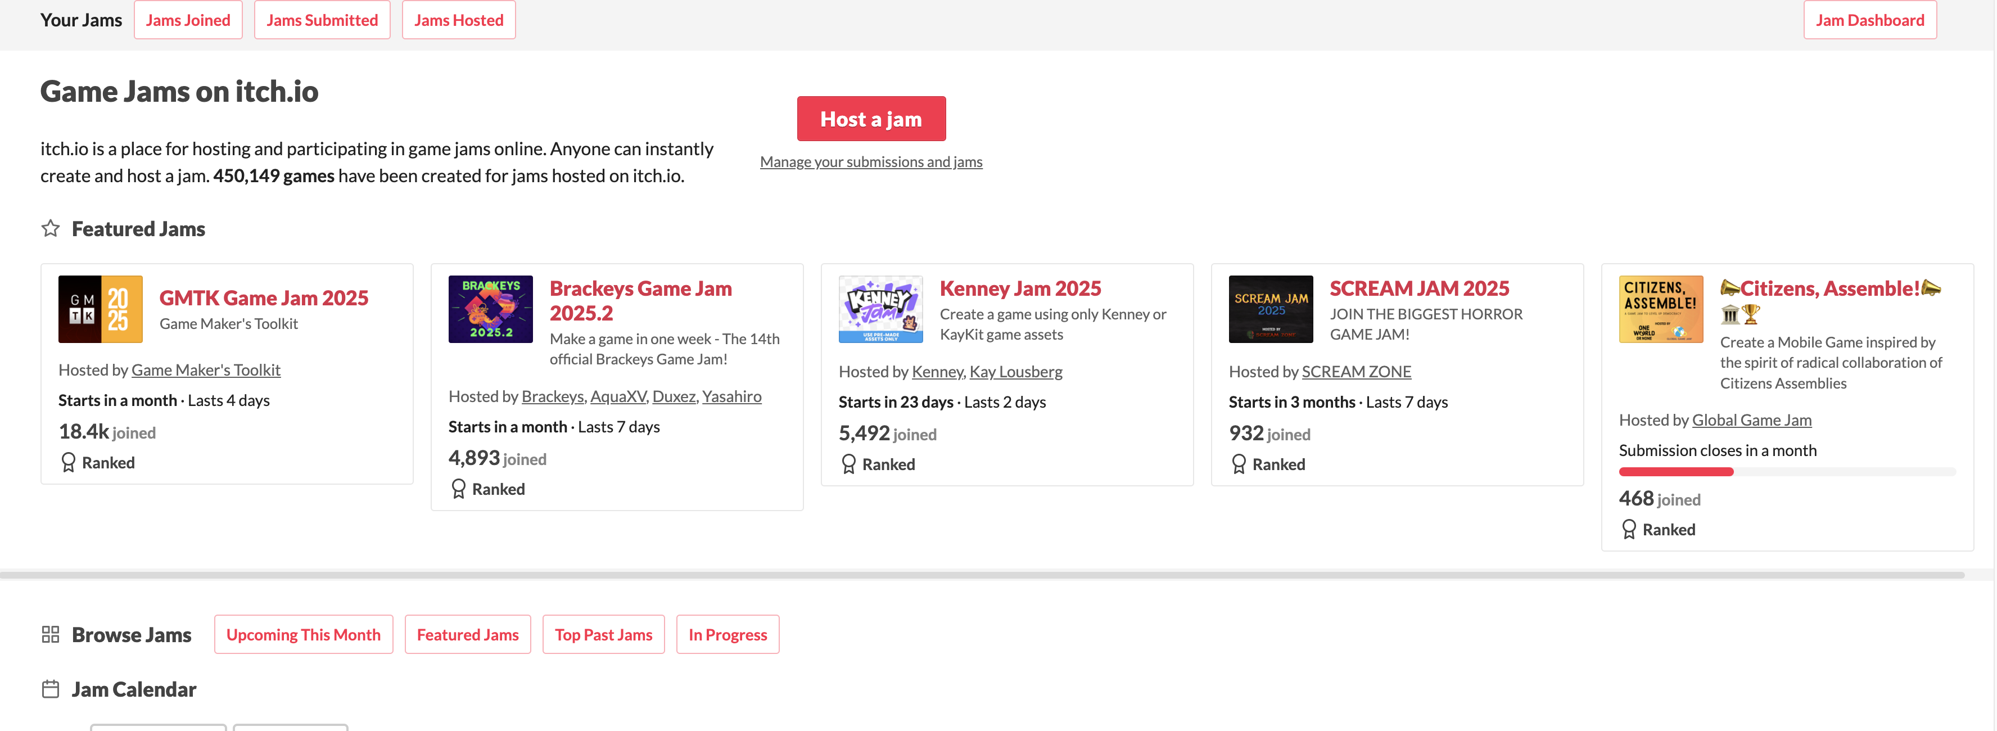The height and width of the screenshot is (731, 1997).
Task: Open Brackeys Game Jam 2025.2 title
Action: pos(640,301)
